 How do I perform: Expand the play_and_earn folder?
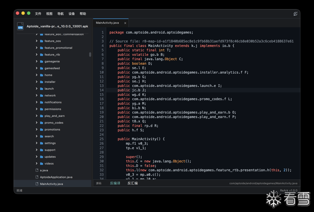[36, 116]
